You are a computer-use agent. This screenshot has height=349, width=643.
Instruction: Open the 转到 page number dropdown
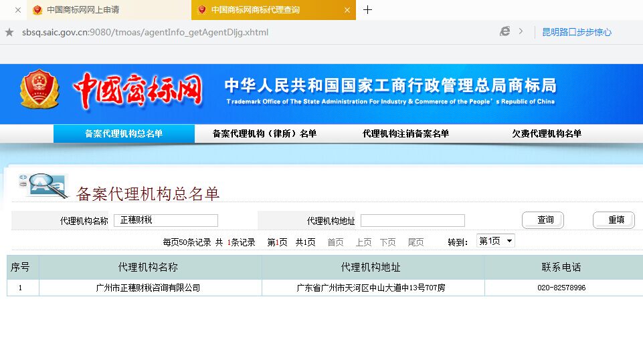pyautogui.click(x=495, y=241)
